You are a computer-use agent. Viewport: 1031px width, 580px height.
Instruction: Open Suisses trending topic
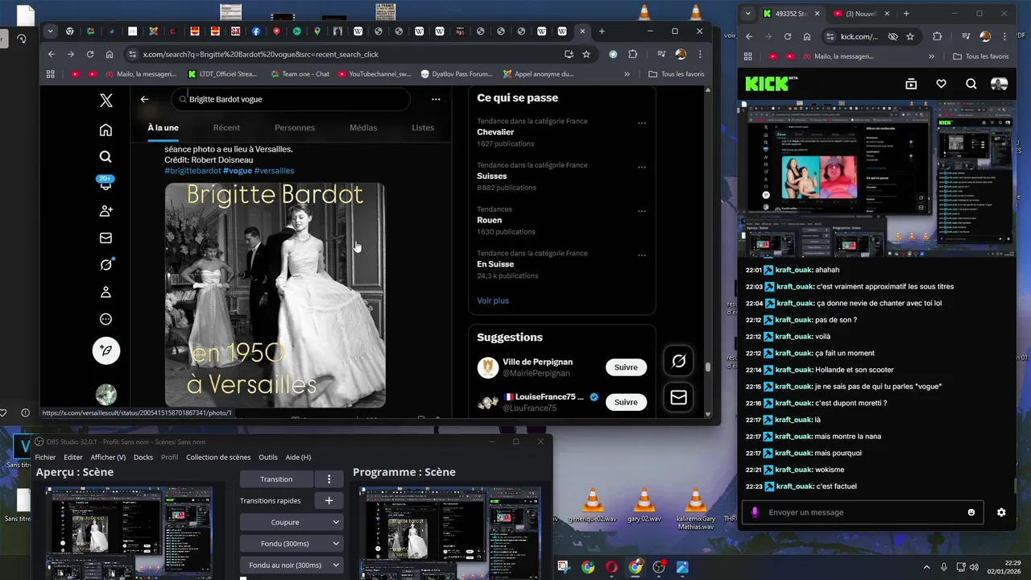(492, 176)
